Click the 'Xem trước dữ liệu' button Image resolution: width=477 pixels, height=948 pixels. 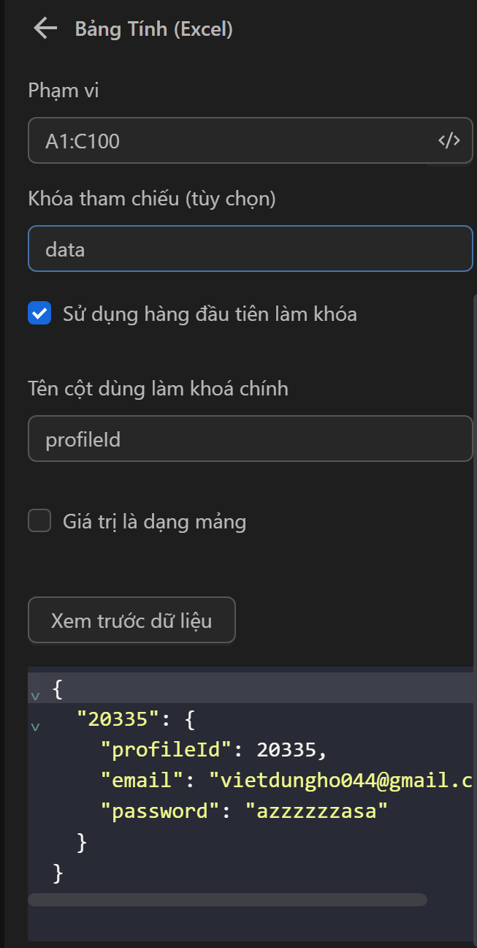click(131, 621)
